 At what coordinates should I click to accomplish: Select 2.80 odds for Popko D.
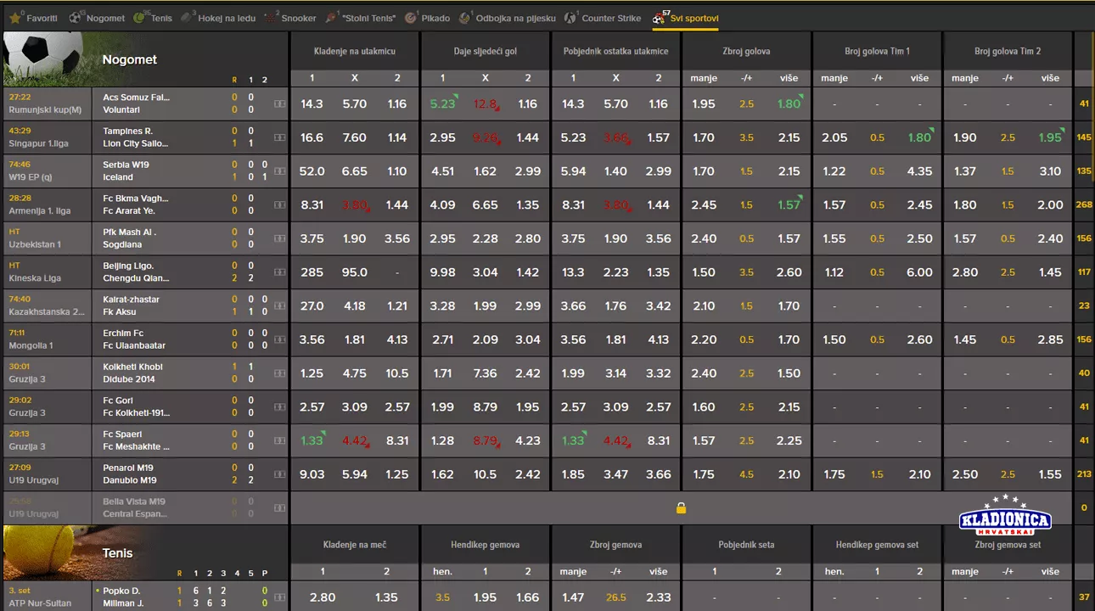(x=323, y=597)
